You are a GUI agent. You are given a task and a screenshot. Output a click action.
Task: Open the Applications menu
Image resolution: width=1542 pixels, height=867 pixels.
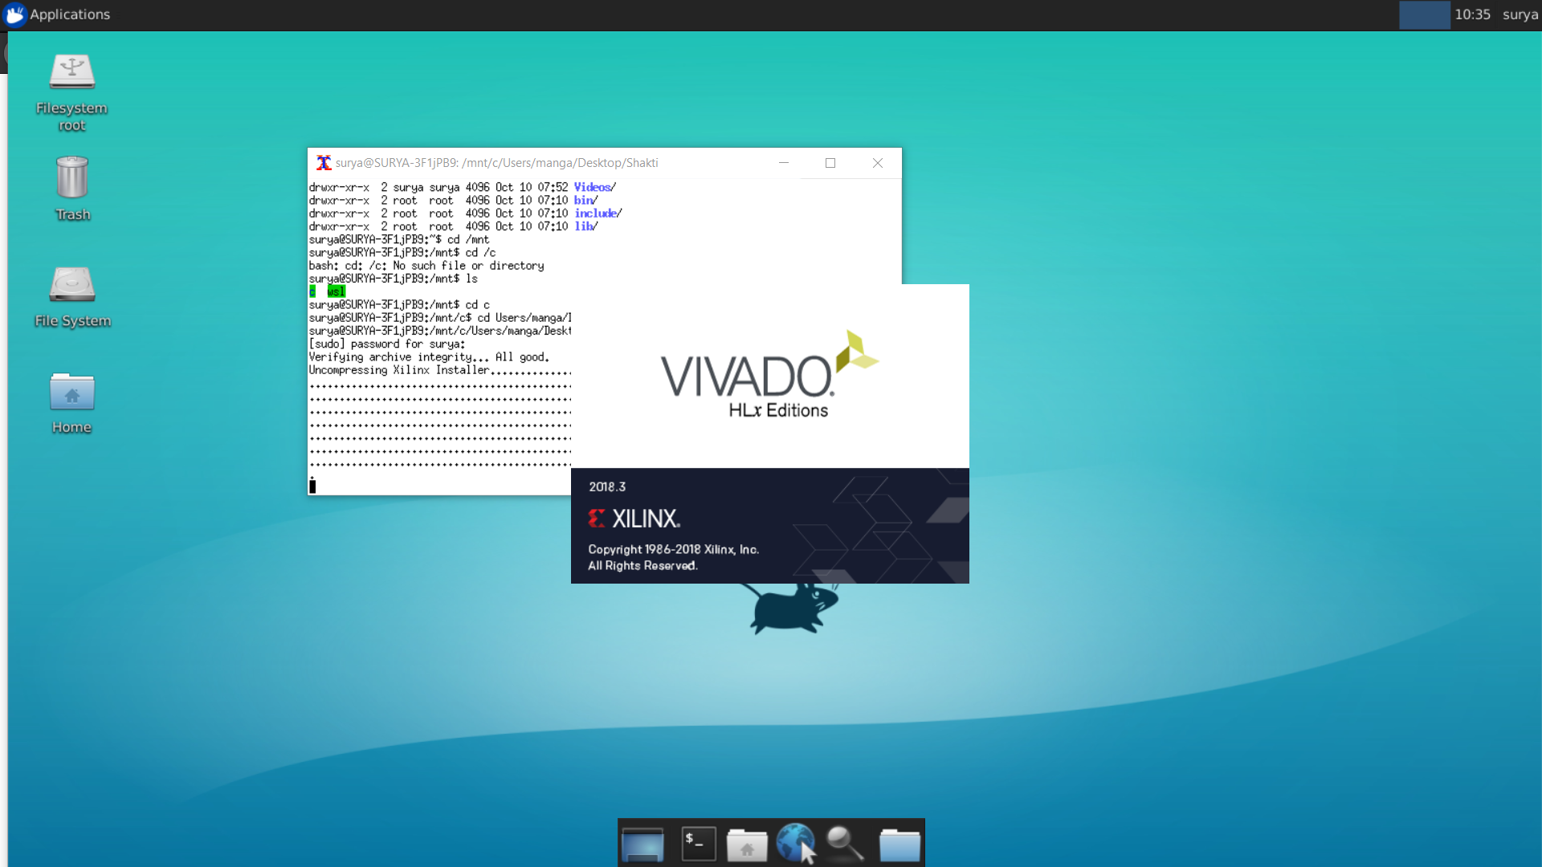pos(56,14)
